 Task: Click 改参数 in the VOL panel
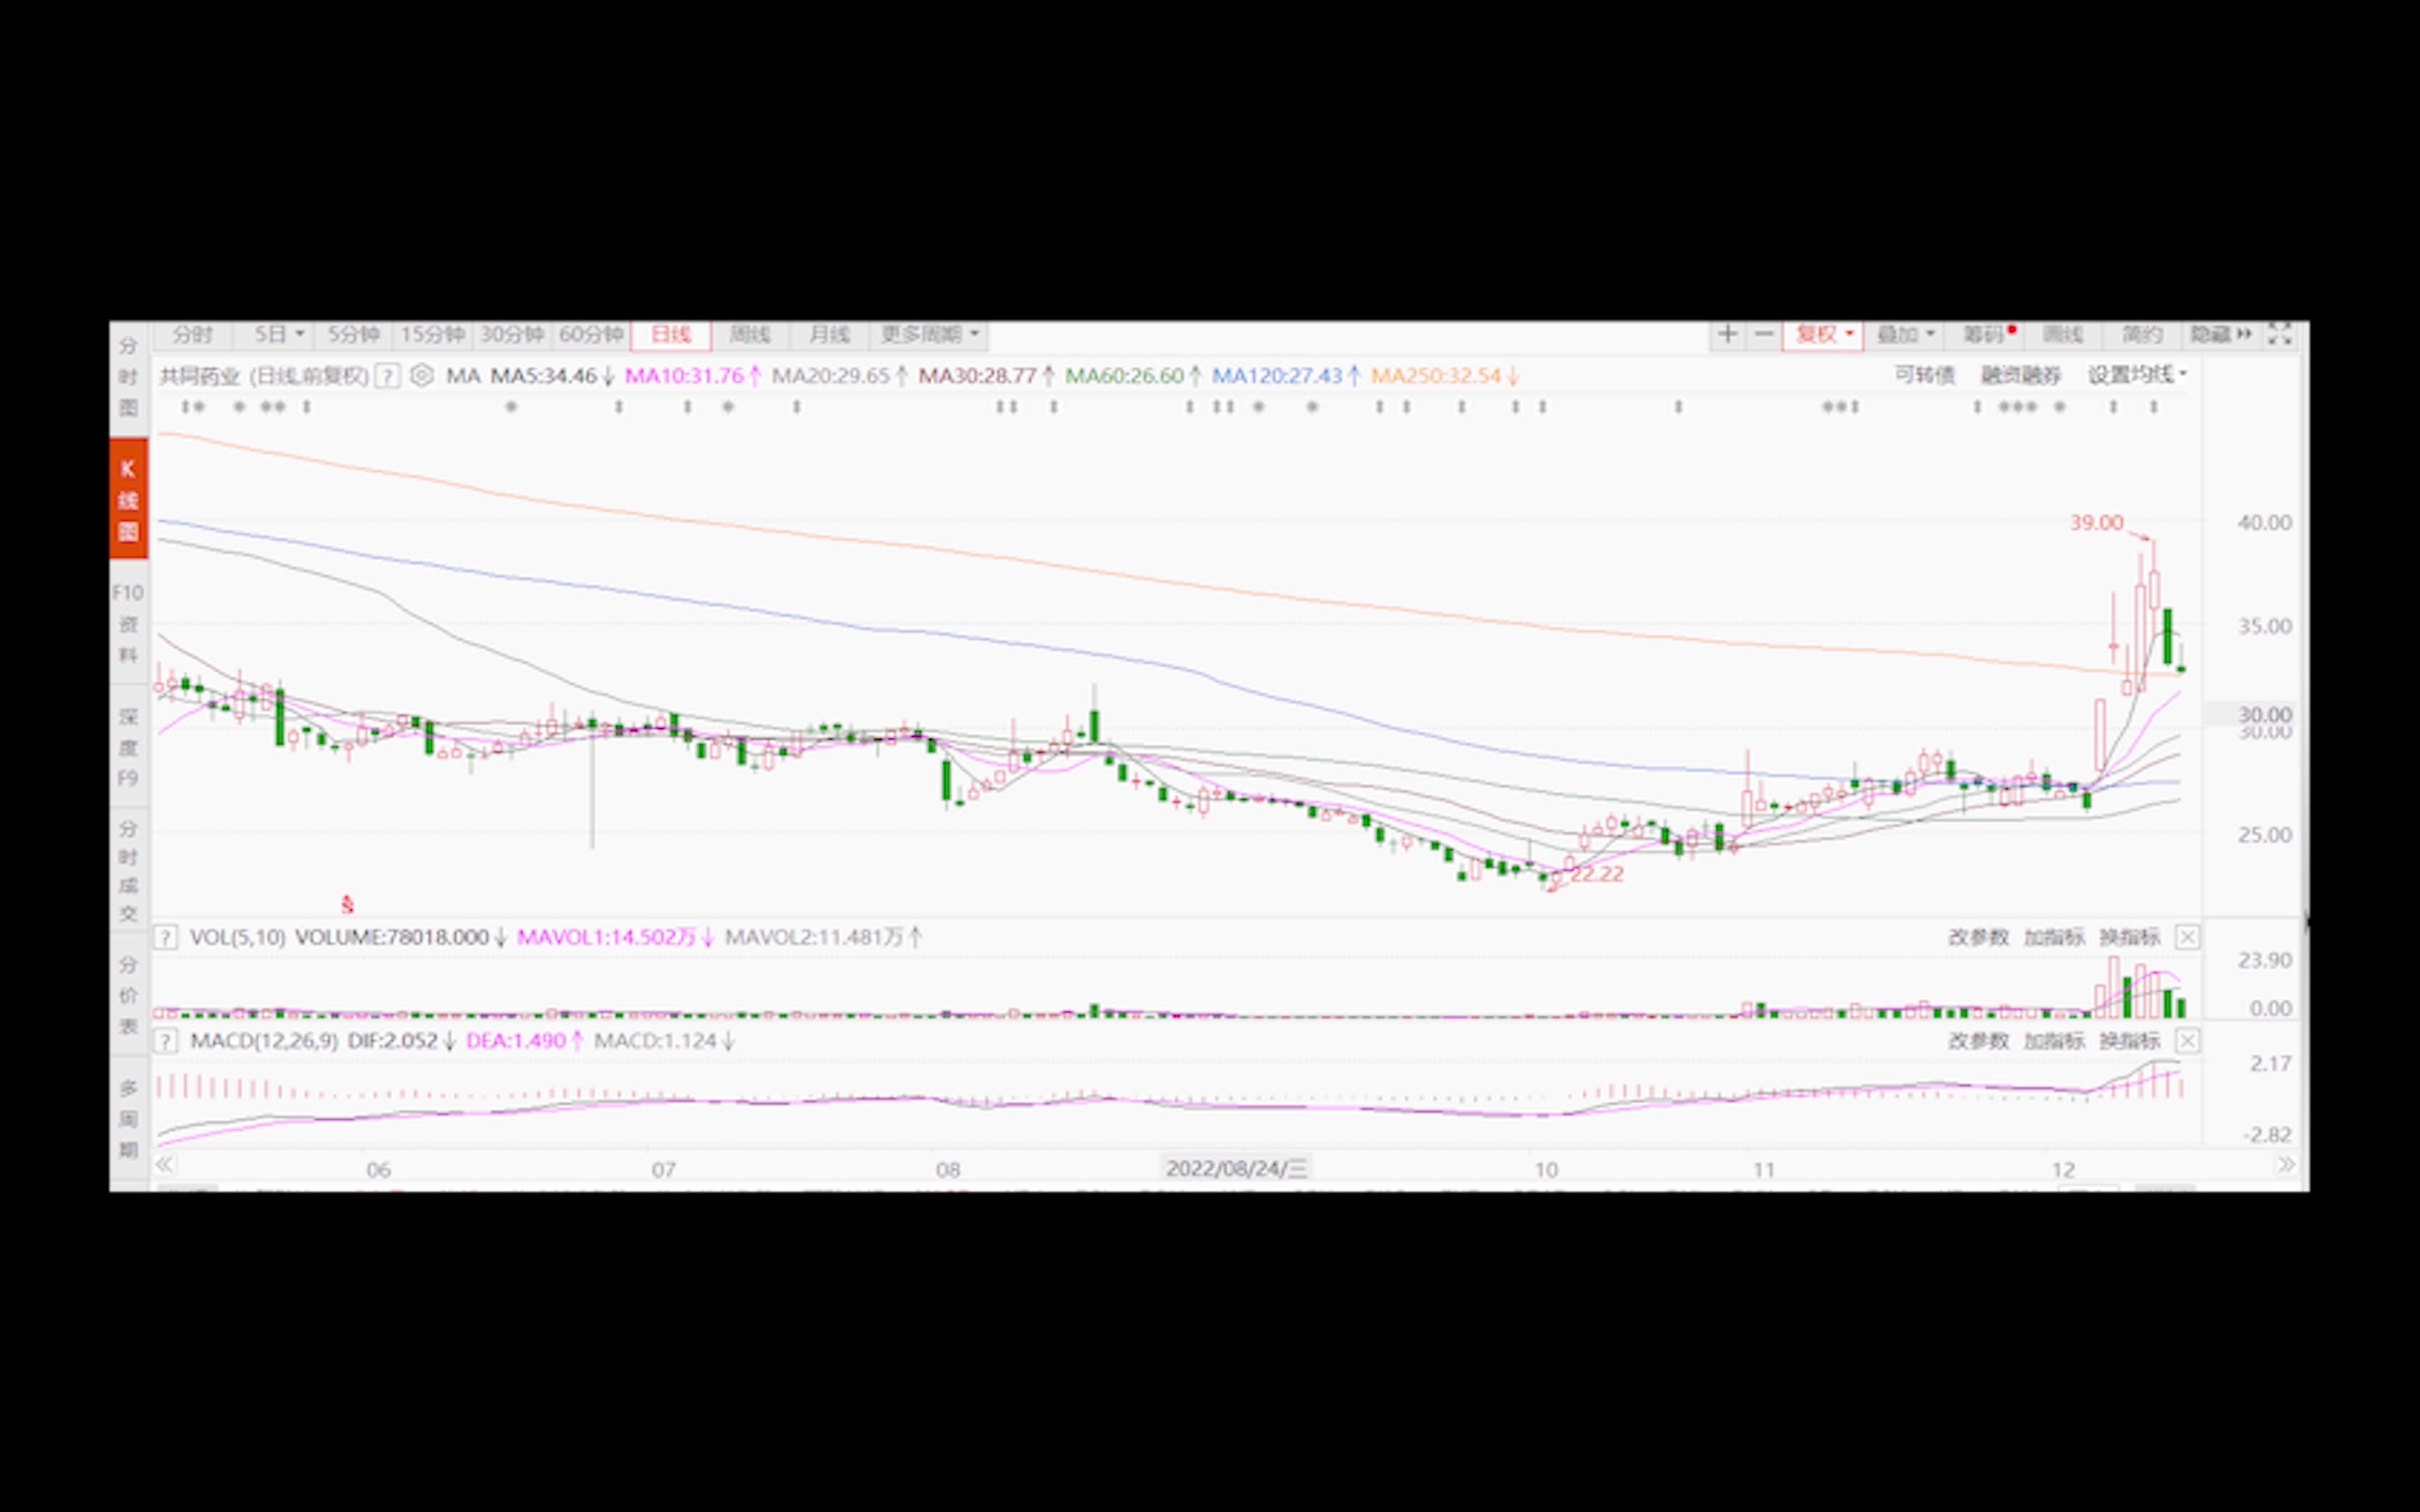1978,938
